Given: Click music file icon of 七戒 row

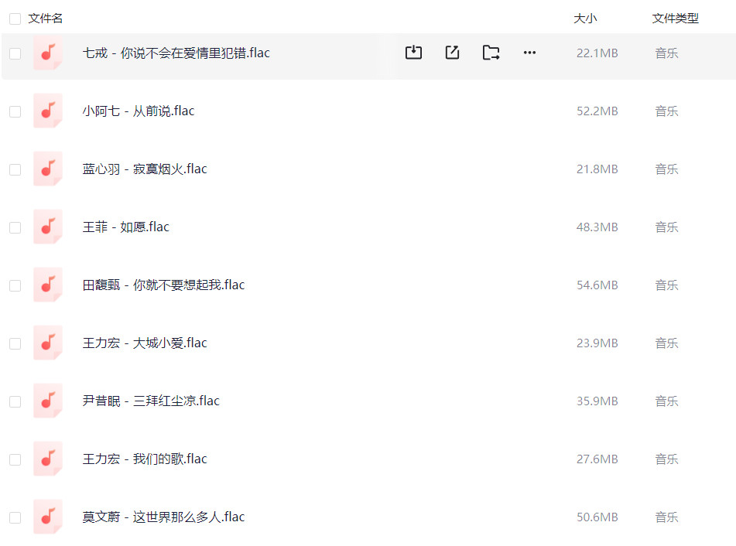Looking at the screenshot, I should pos(48,53).
